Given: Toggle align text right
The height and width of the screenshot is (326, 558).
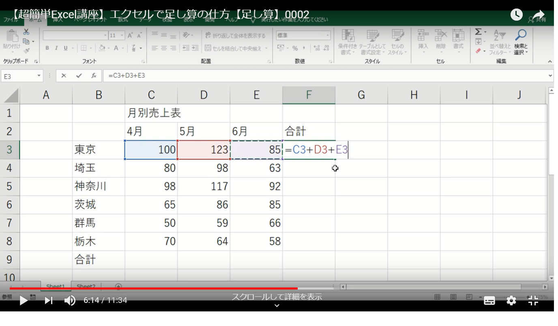Looking at the screenshot, I should (x=173, y=48).
